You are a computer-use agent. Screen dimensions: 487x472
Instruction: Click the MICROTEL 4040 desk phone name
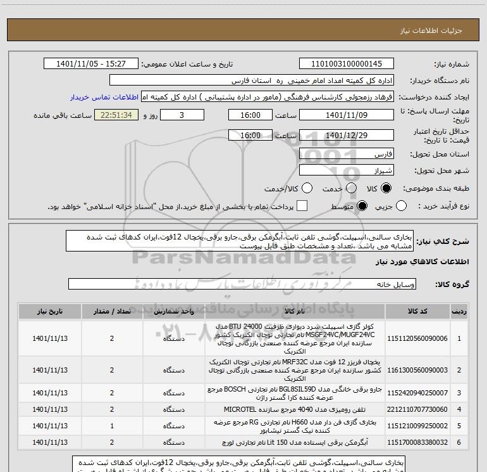[295, 409]
